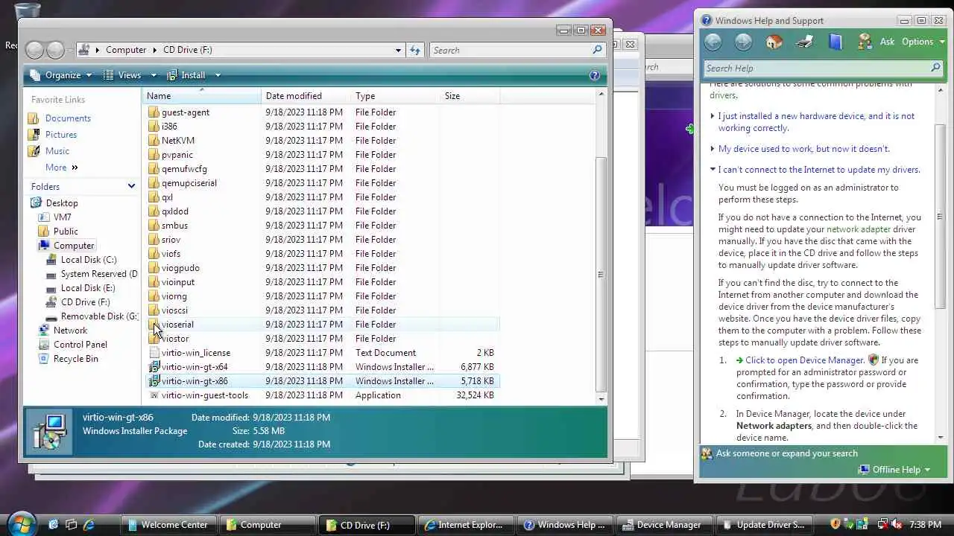Collapse the Folders pane chevron
Image resolution: width=954 pixels, height=536 pixels.
[131, 187]
